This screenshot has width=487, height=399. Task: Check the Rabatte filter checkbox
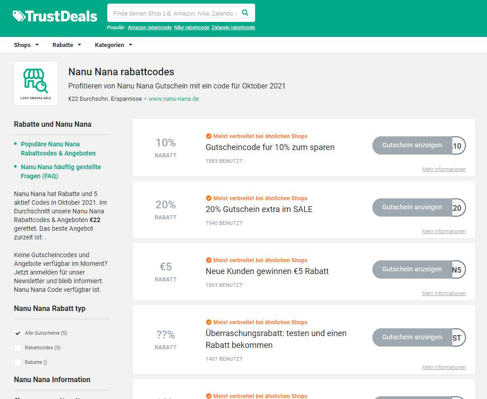18,363
